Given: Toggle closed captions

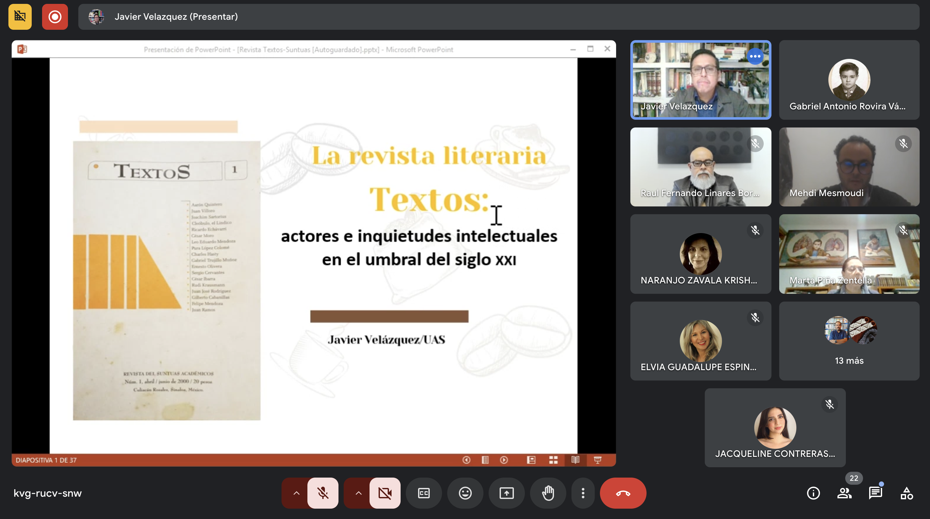Looking at the screenshot, I should 424,493.
